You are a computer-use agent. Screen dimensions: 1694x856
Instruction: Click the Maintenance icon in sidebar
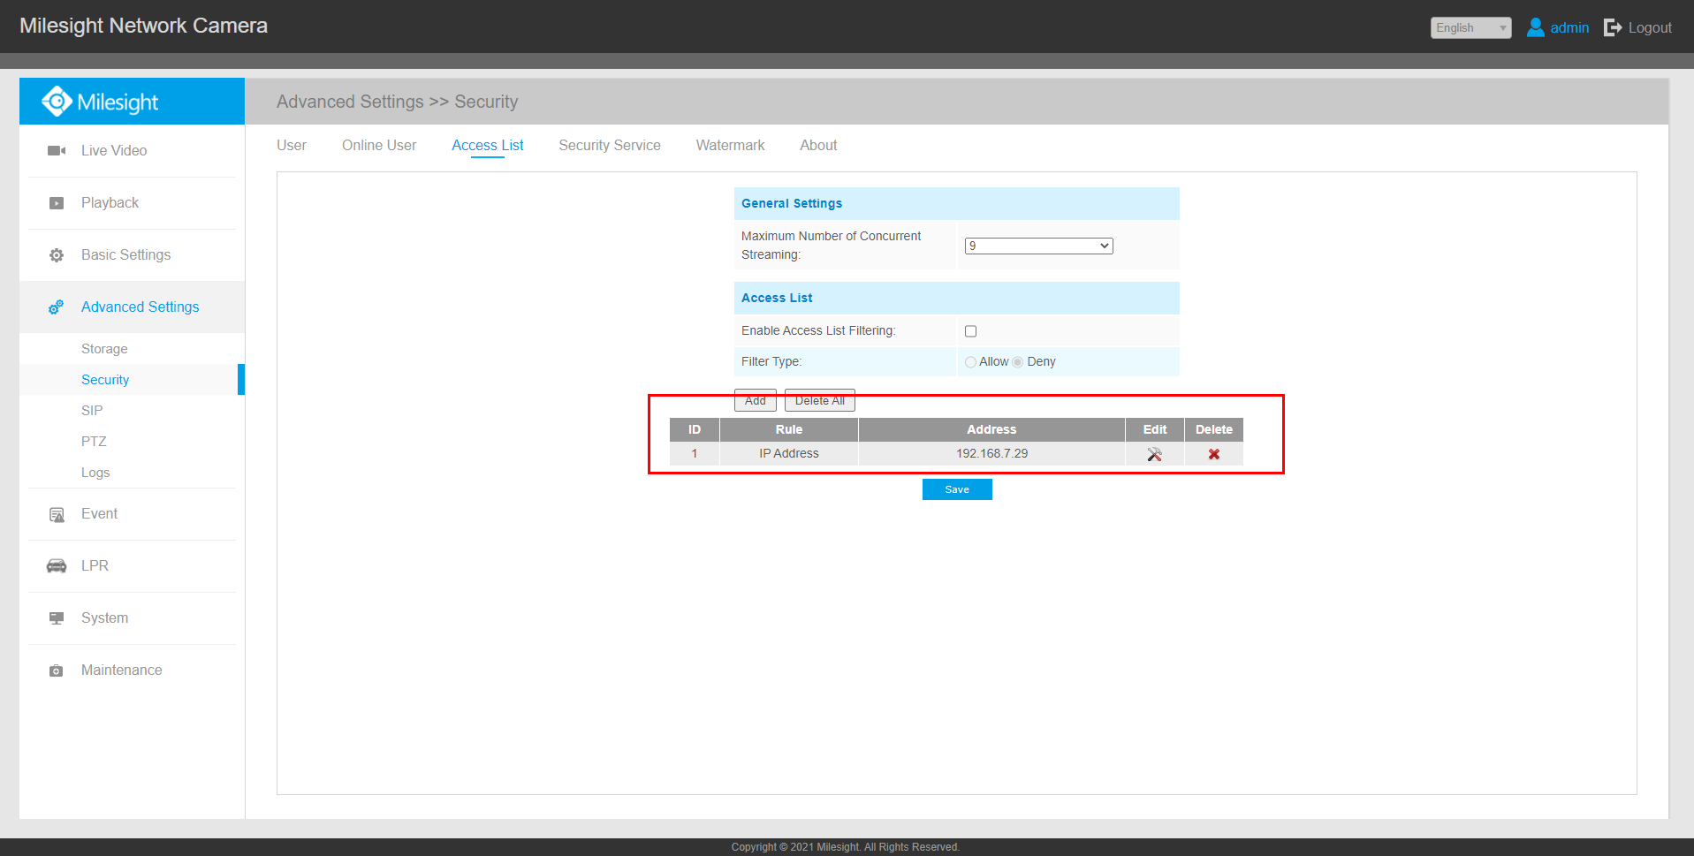pyautogui.click(x=57, y=670)
